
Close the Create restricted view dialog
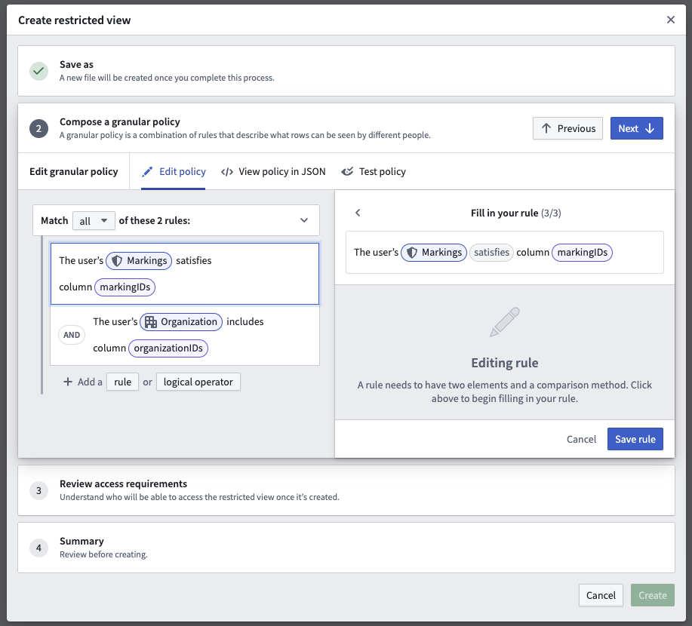[670, 20]
